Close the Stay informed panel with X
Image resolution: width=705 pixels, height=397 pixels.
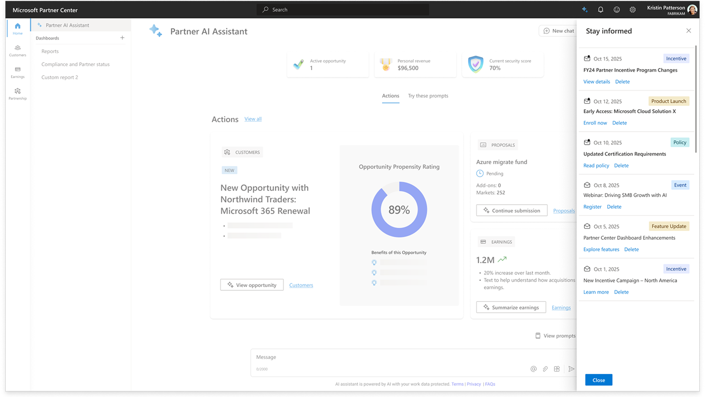[688, 31]
